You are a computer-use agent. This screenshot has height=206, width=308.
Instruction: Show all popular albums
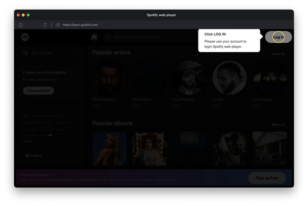click(278, 124)
